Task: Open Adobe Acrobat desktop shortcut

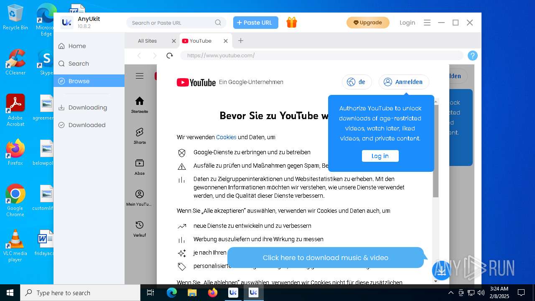Action: point(15,110)
